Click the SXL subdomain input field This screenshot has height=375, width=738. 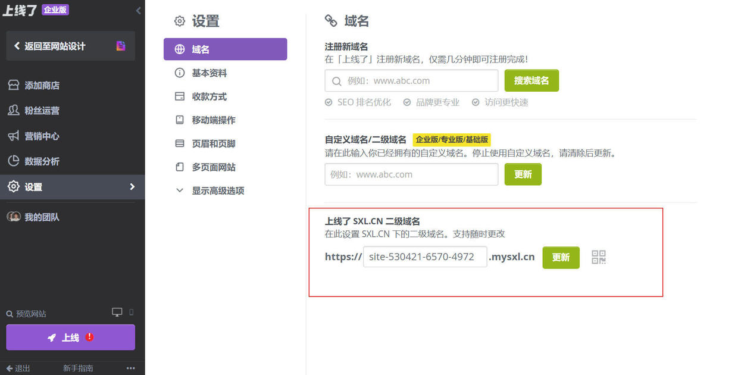pos(424,257)
